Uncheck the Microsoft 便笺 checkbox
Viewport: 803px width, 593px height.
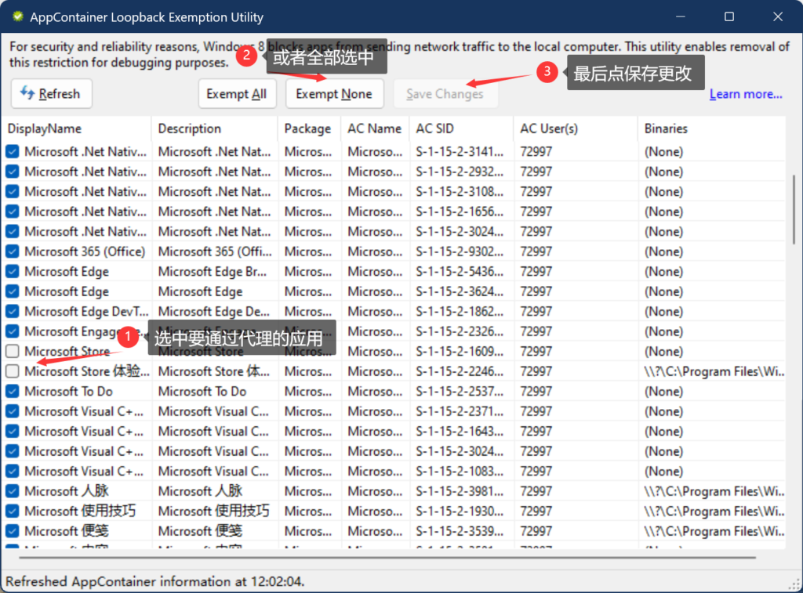pyautogui.click(x=13, y=530)
